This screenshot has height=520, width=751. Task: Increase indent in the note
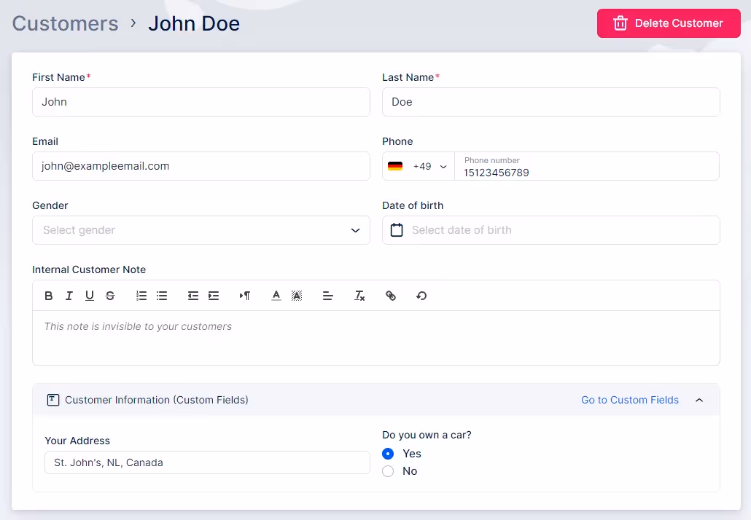(214, 296)
